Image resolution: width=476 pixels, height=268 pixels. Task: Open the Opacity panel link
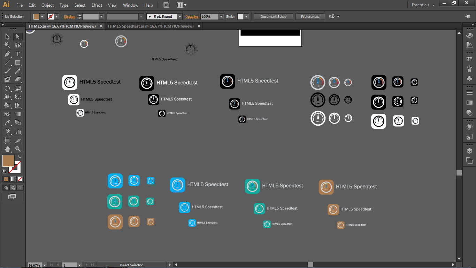click(192, 17)
